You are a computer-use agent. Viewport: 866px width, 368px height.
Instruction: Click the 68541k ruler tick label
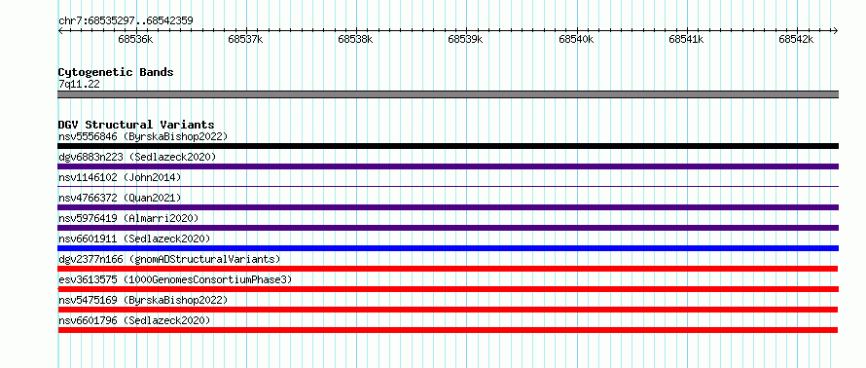click(686, 39)
